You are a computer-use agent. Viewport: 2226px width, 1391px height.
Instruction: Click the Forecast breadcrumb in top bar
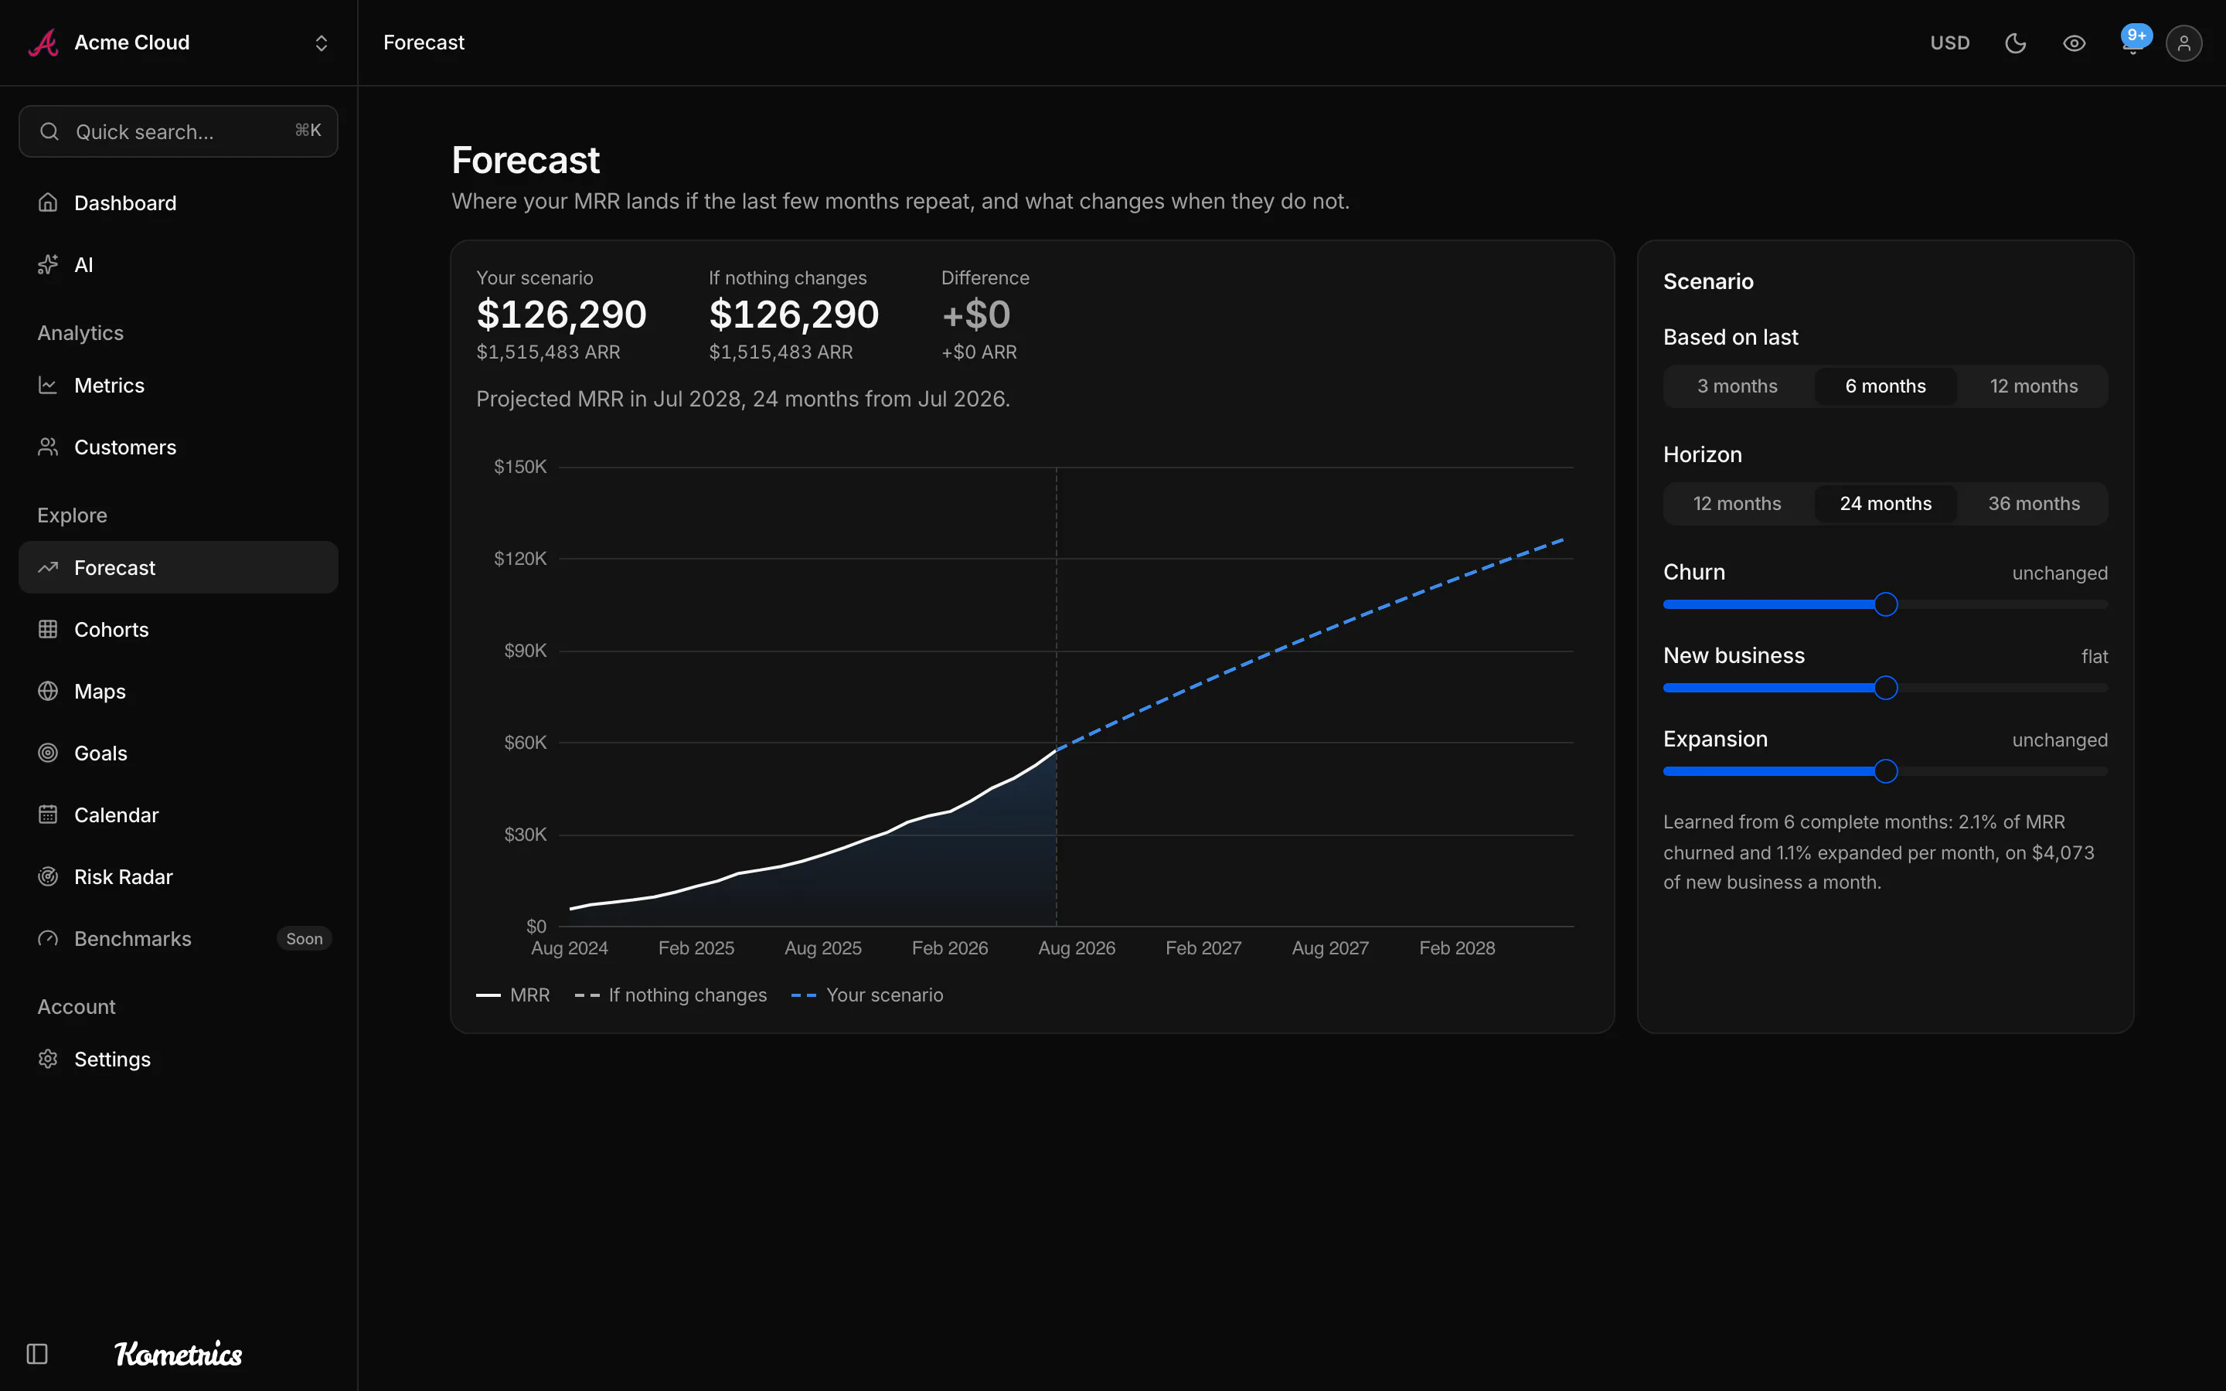424,43
